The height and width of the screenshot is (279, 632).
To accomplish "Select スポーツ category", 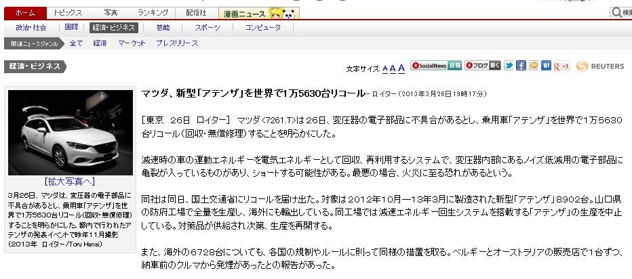I will point(208,28).
